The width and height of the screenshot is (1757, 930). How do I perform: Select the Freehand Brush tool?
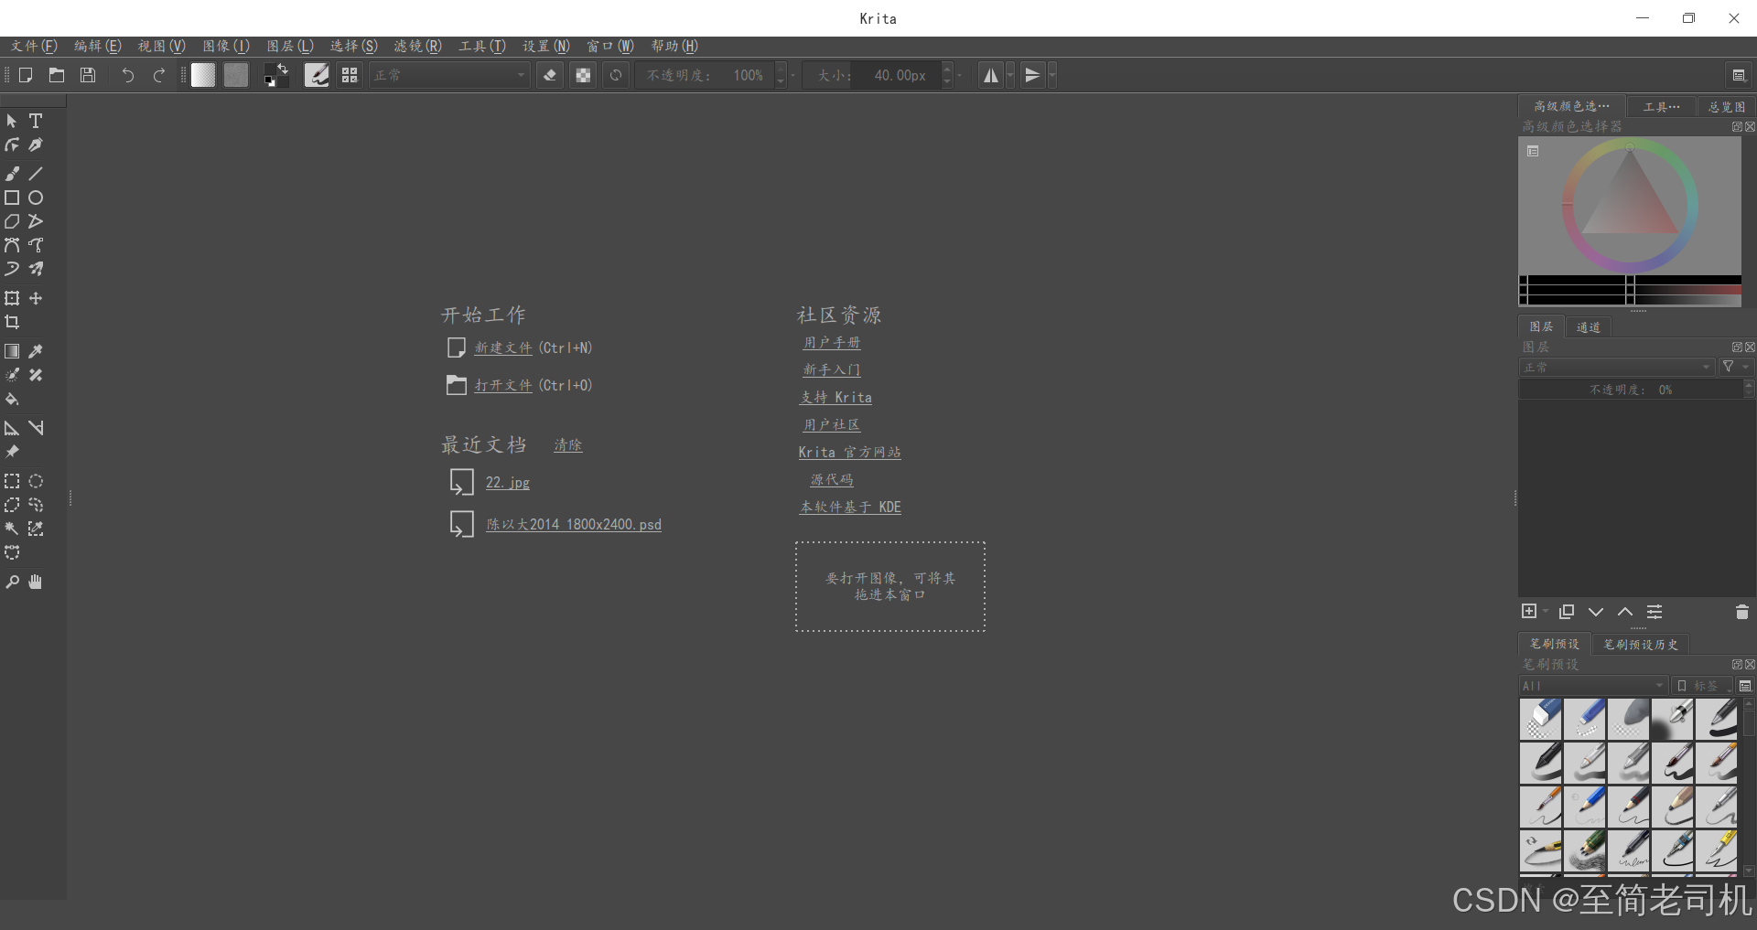pos(12,174)
